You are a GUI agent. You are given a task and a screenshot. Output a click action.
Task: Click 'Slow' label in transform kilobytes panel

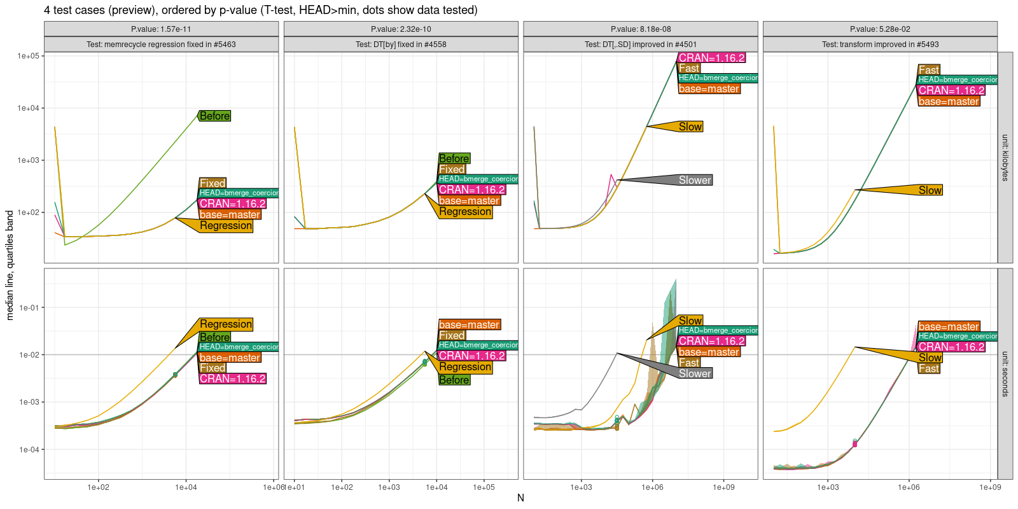[930, 190]
